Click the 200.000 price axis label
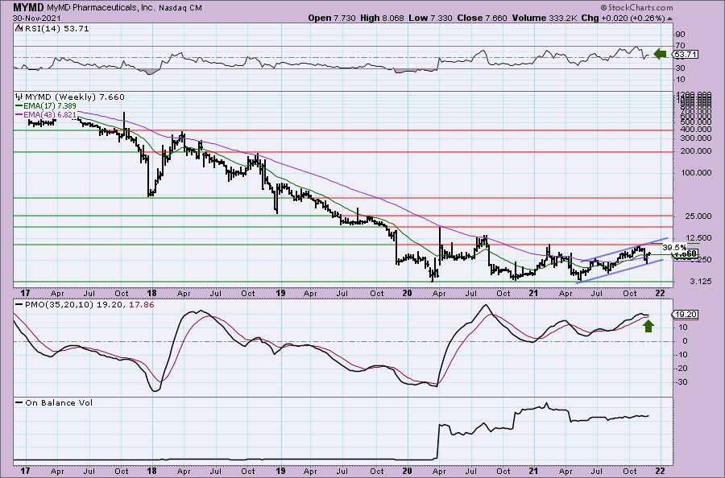 (x=694, y=151)
